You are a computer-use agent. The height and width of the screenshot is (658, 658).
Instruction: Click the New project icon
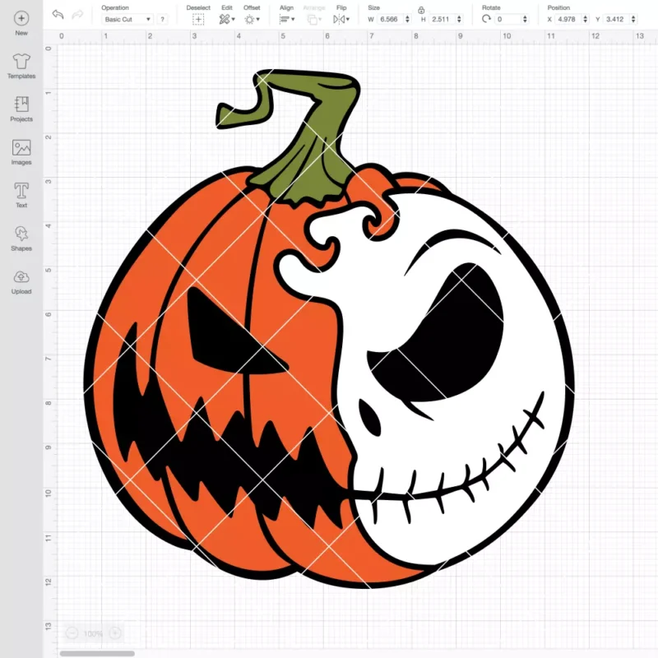point(21,18)
